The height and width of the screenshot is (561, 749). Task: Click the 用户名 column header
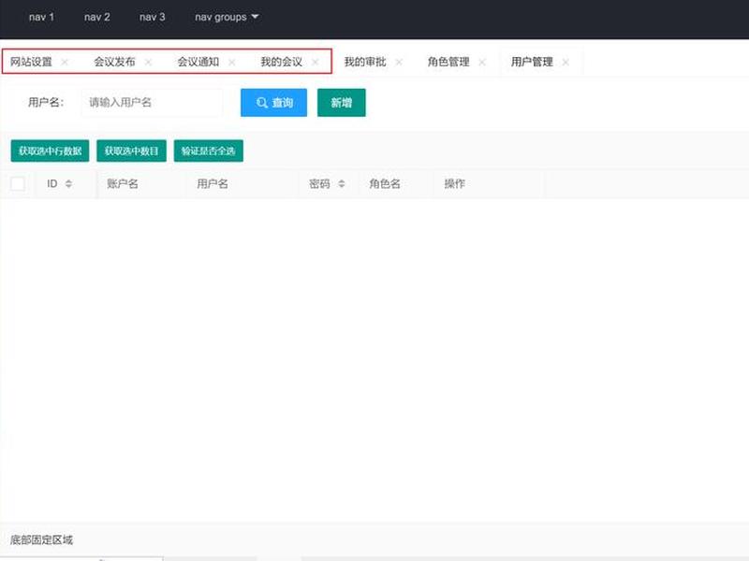[x=213, y=183]
